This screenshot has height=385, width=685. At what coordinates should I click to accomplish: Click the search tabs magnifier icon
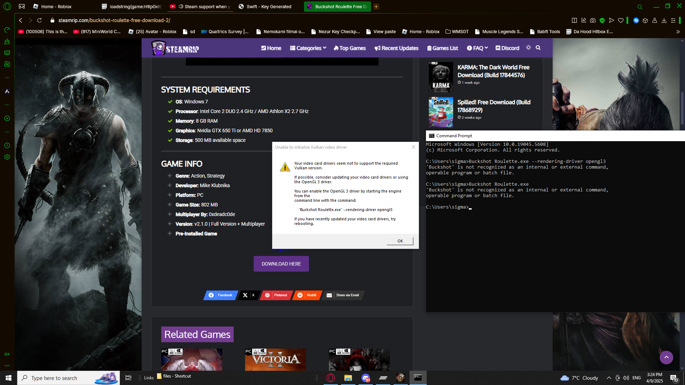point(640,7)
